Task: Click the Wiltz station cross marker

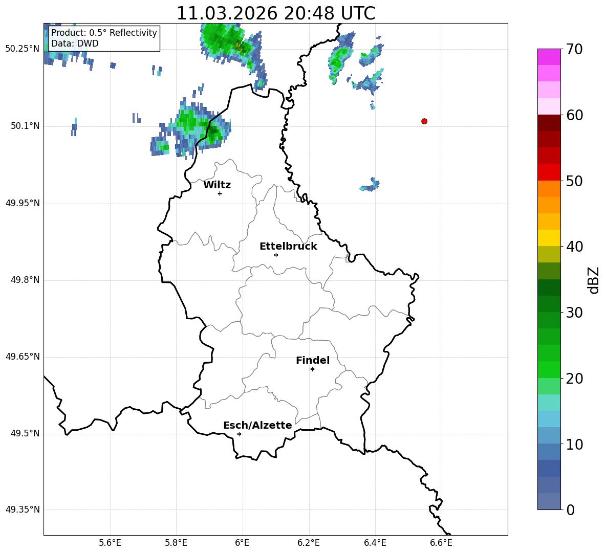Action: [x=220, y=193]
